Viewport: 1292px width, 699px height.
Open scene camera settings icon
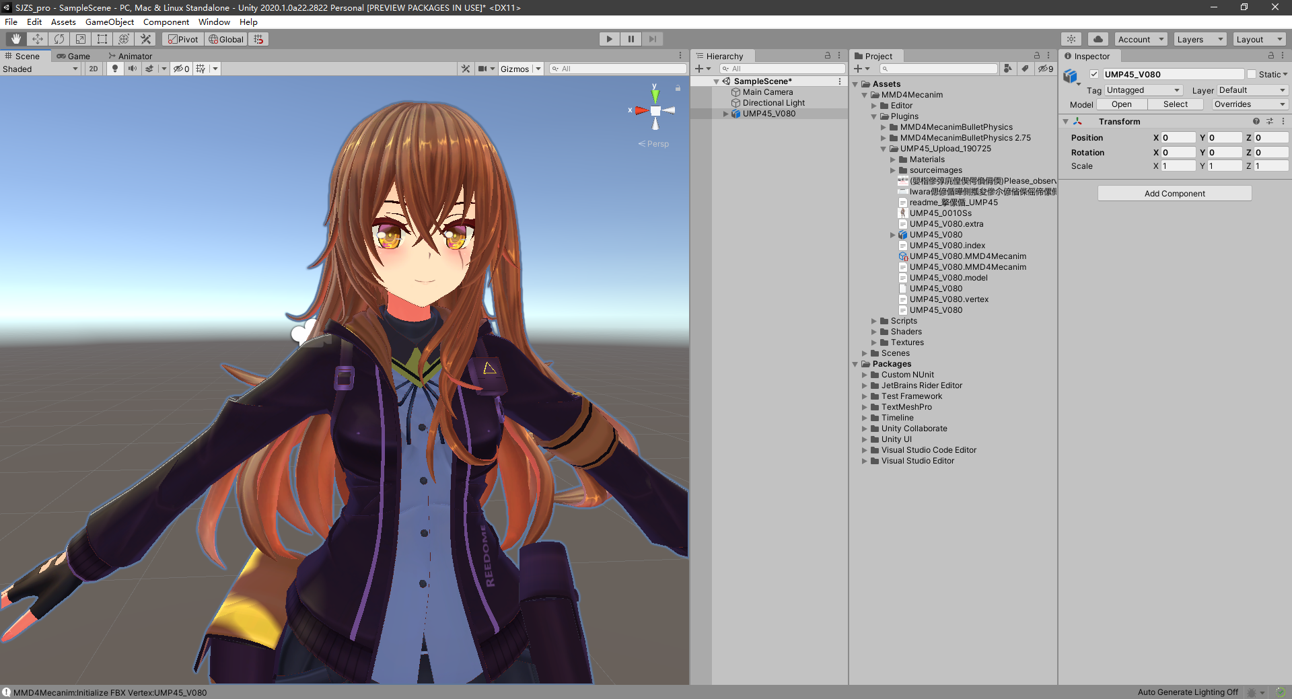pyautogui.click(x=482, y=69)
